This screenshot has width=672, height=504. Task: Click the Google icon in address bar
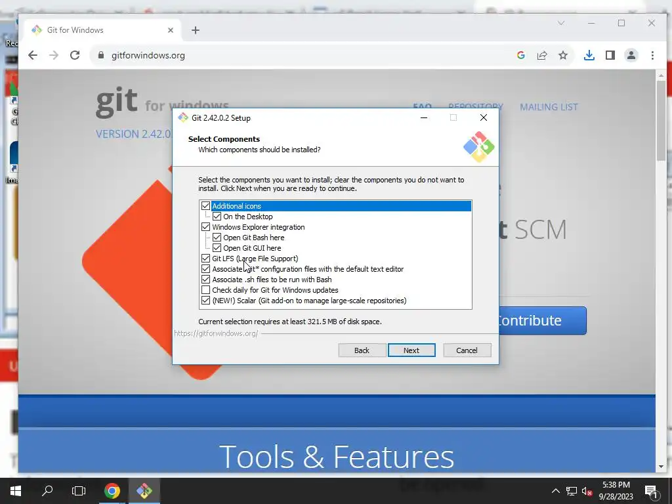(520, 55)
